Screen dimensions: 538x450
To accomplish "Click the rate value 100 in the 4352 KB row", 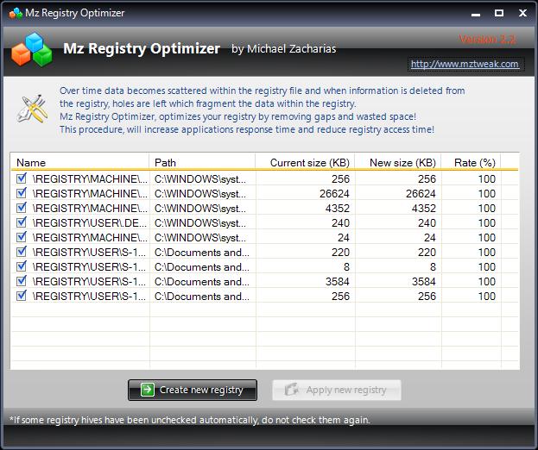I will point(487,209).
